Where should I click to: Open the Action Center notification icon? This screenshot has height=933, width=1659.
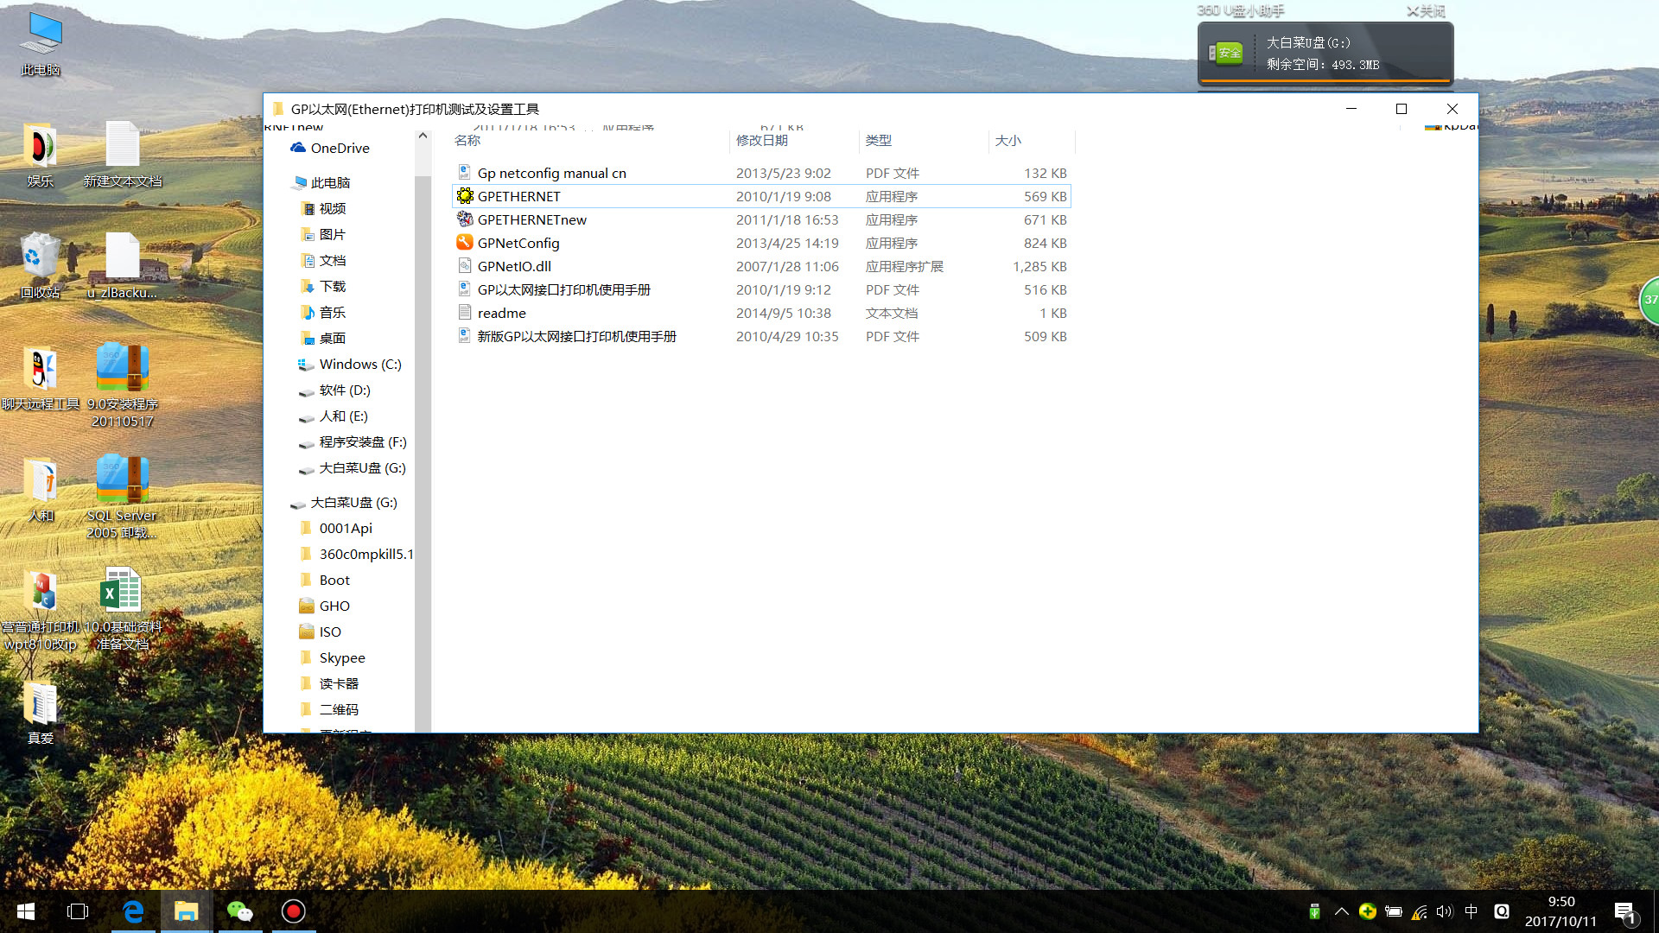pyautogui.click(x=1624, y=911)
